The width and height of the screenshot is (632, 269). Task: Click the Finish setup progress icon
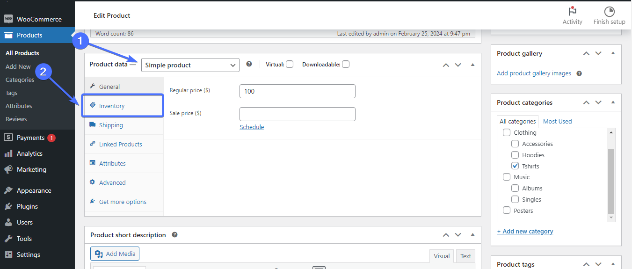click(x=609, y=12)
